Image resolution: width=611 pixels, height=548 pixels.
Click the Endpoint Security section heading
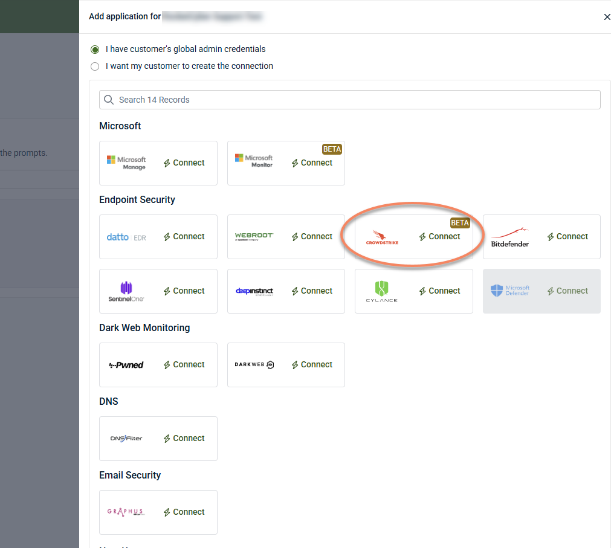point(137,200)
